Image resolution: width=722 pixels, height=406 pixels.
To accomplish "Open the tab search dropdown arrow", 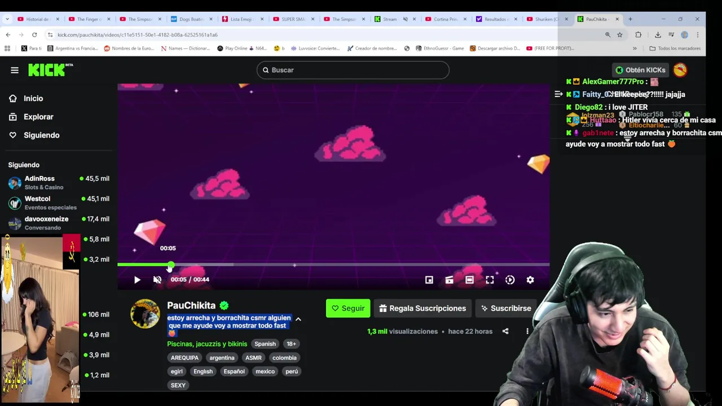I will click(x=7, y=19).
